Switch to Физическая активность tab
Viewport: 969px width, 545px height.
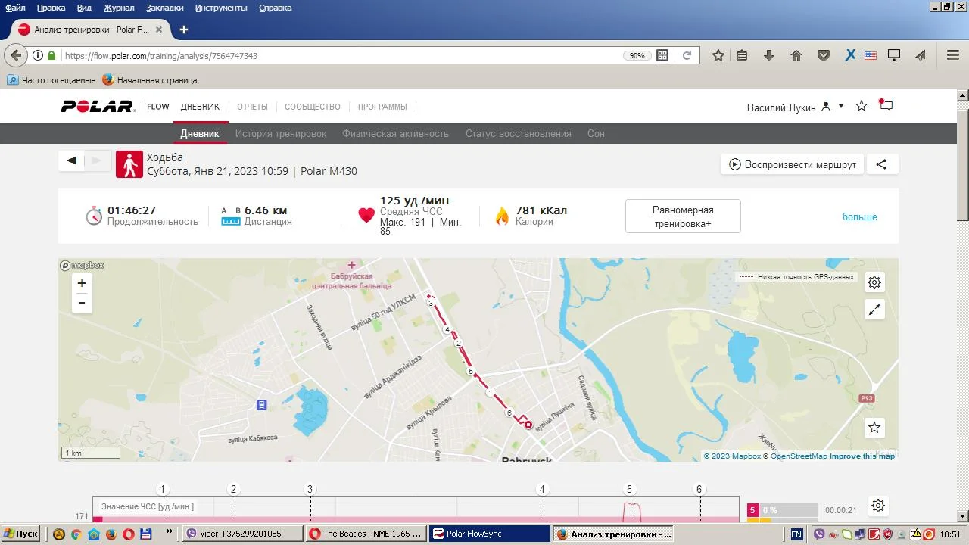click(x=396, y=133)
